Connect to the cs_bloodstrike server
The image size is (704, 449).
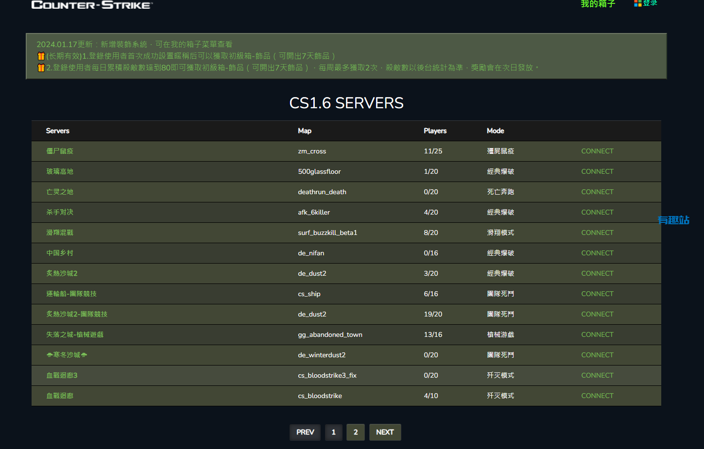pyautogui.click(x=597, y=396)
